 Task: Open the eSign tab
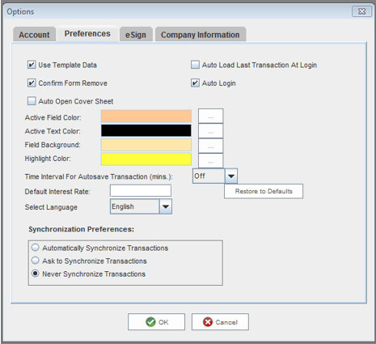pyautogui.click(x=136, y=35)
